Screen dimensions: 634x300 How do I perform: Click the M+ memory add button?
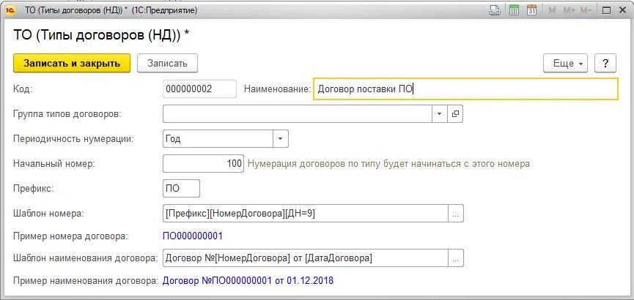pos(569,10)
